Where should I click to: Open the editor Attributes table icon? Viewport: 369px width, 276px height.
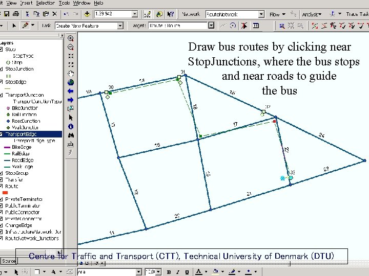point(256,26)
